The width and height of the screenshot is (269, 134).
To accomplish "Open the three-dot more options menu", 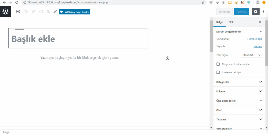I will [x=264, y=12].
